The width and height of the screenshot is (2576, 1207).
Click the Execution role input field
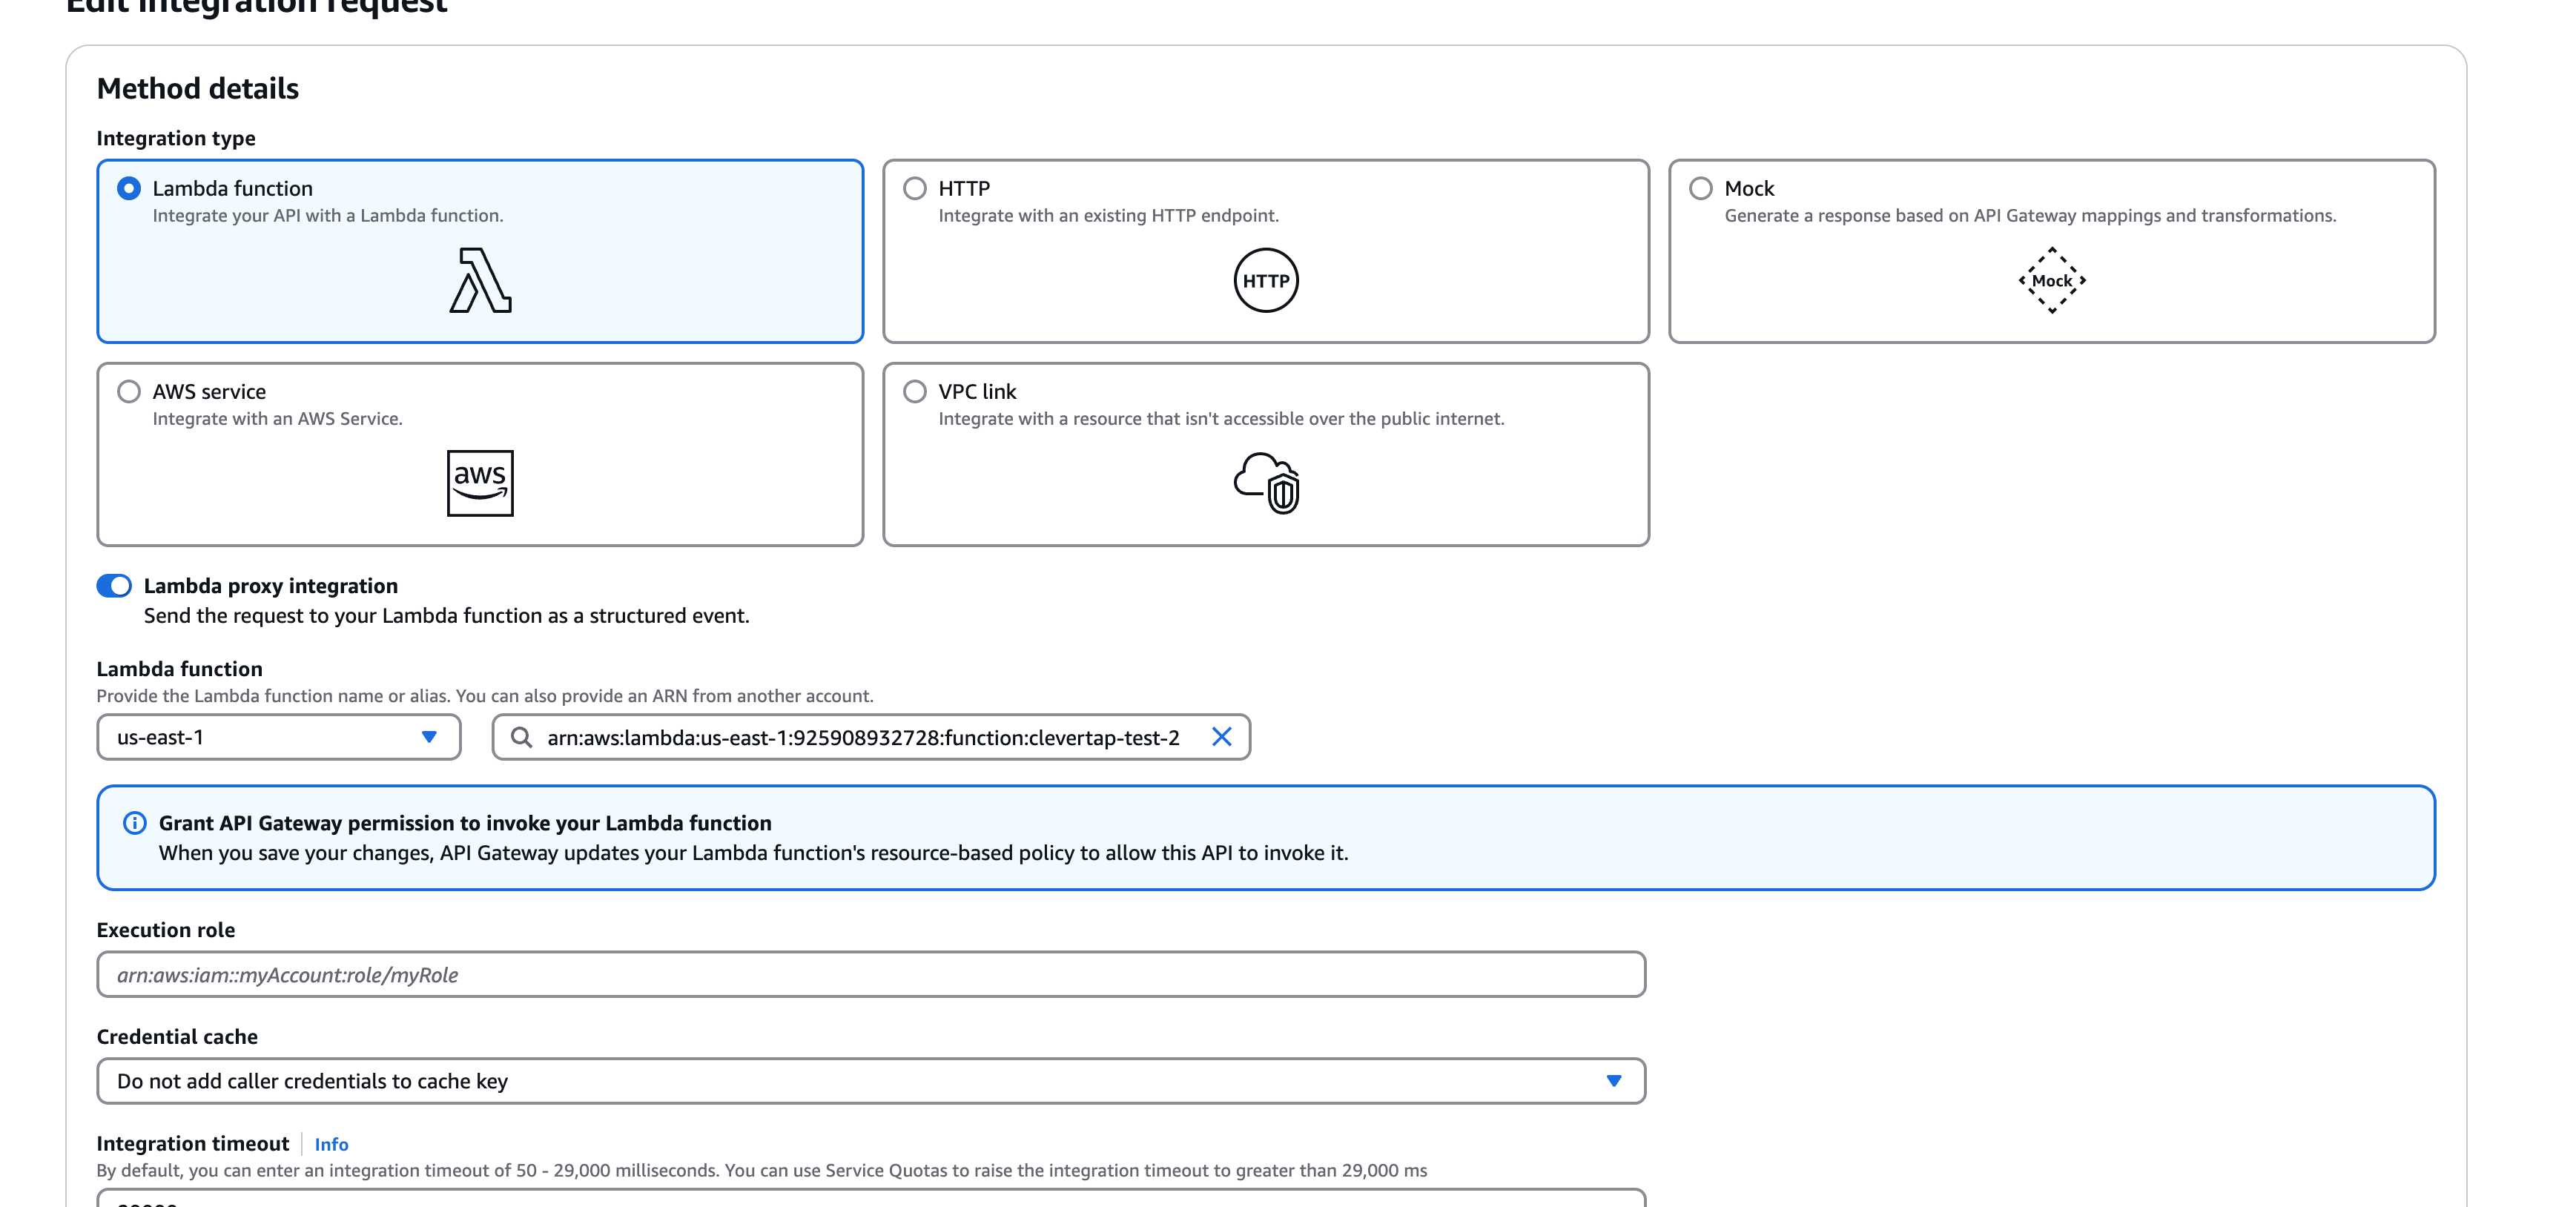[870, 975]
